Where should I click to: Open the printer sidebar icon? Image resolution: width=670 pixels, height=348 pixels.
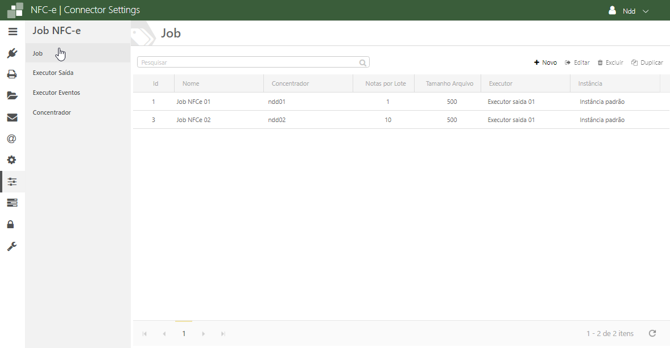click(12, 74)
